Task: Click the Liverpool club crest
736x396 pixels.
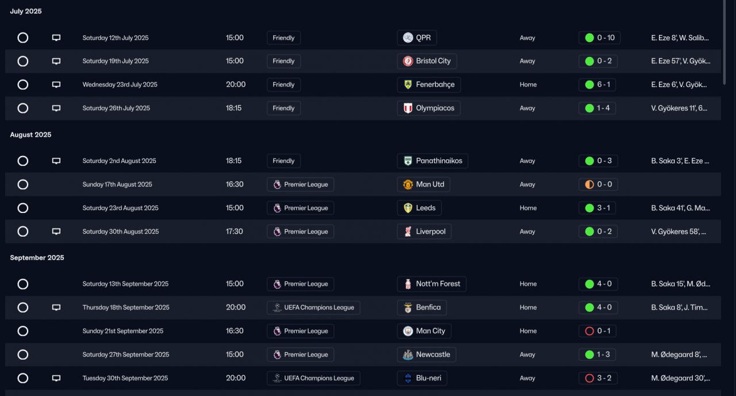Action: (408, 231)
